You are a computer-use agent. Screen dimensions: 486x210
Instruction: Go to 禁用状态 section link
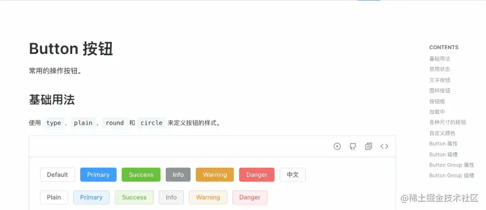439,69
